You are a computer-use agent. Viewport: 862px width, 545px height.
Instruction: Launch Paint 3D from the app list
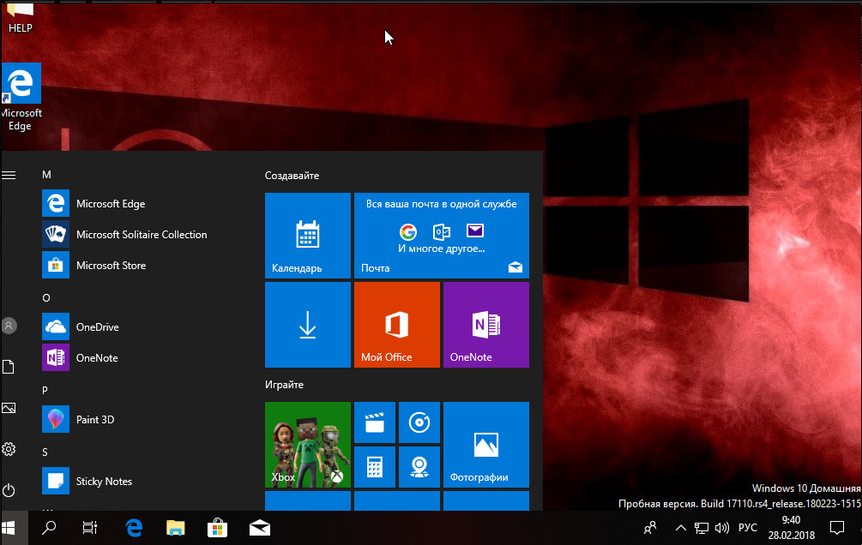(x=94, y=420)
